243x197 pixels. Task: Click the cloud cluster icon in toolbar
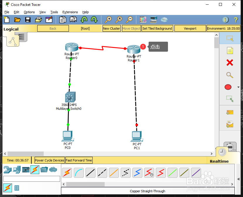tap(164, 20)
